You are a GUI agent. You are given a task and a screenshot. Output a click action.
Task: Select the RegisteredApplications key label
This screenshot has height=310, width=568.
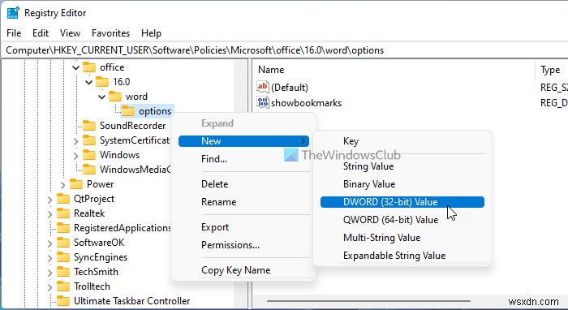coord(122,228)
